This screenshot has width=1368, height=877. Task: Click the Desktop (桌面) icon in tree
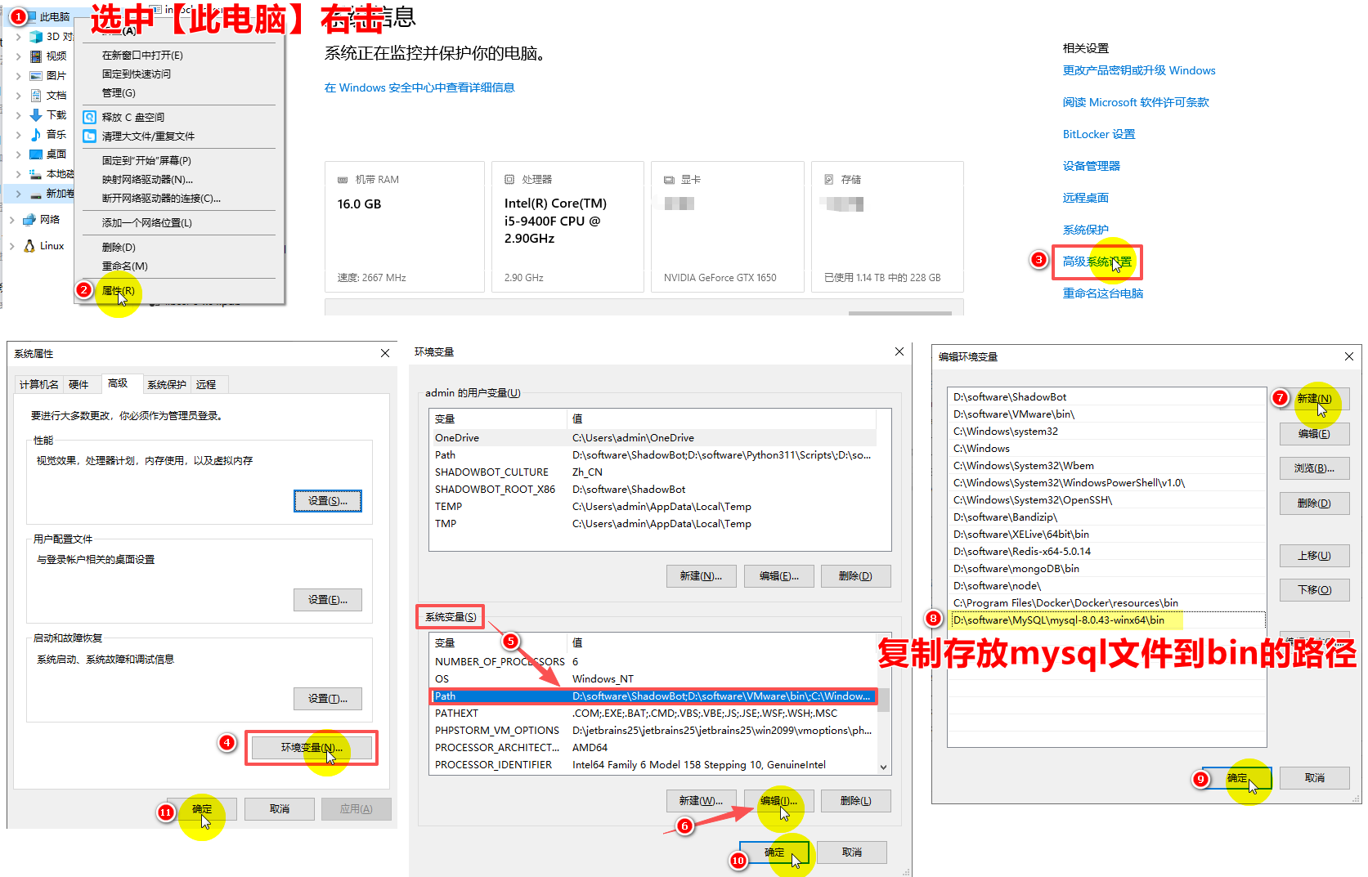pyautogui.click(x=36, y=154)
